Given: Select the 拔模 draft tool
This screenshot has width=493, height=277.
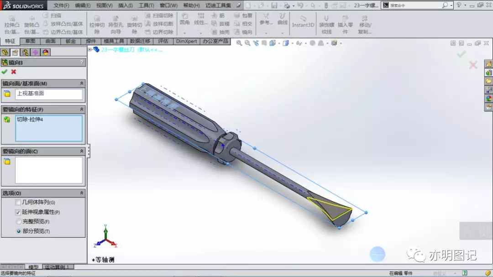Looking at the screenshot, I should click(220, 24).
